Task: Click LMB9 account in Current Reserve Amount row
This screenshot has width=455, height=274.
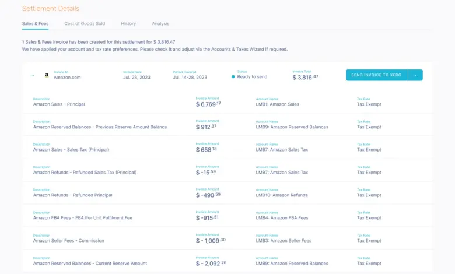Action: tap(292, 264)
